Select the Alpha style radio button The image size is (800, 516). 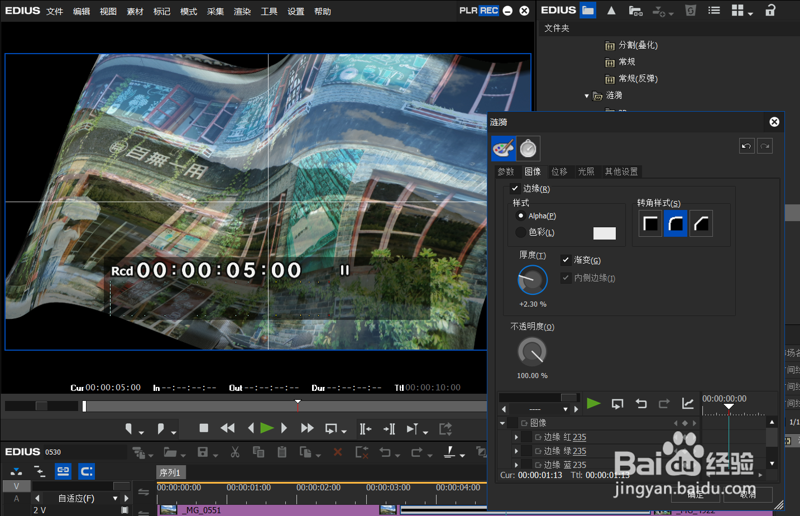tap(521, 216)
